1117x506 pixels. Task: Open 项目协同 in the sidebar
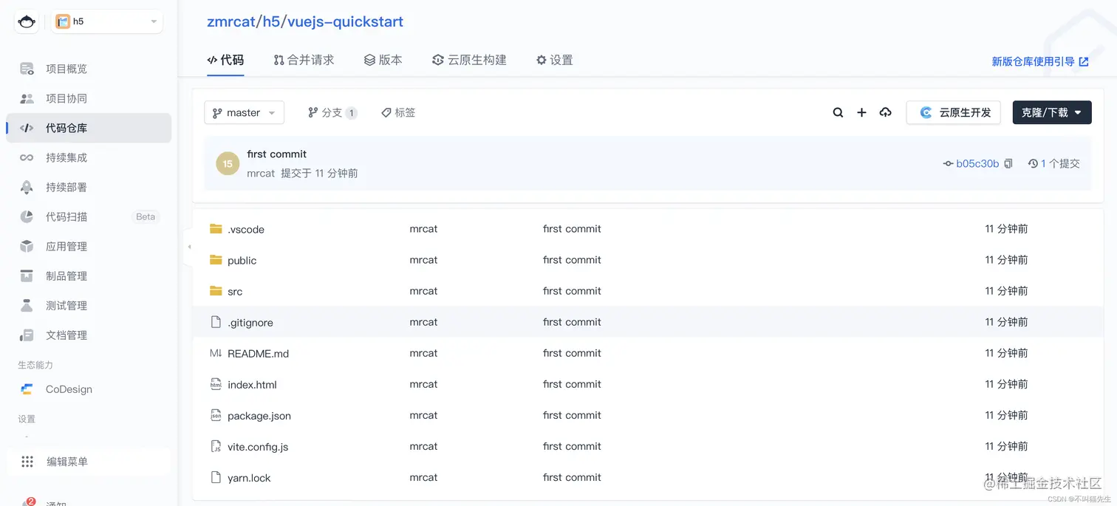click(89, 98)
